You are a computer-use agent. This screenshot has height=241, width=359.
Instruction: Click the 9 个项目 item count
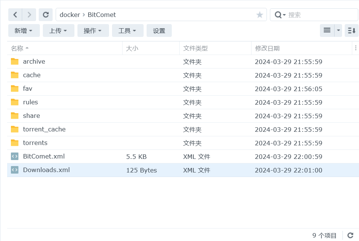[324, 235]
